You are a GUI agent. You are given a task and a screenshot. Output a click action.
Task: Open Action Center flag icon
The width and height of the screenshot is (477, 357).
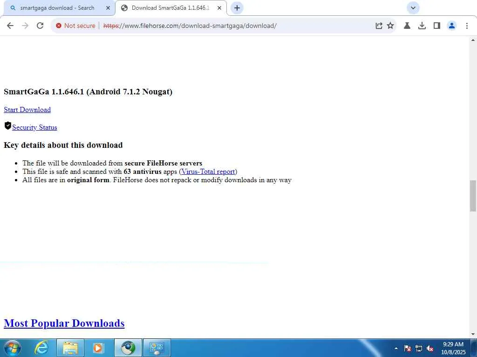(x=407, y=348)
